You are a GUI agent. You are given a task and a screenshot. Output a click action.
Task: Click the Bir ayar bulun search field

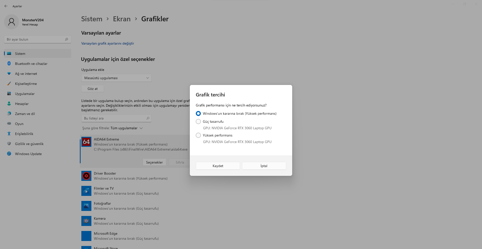tap(38, 39)
